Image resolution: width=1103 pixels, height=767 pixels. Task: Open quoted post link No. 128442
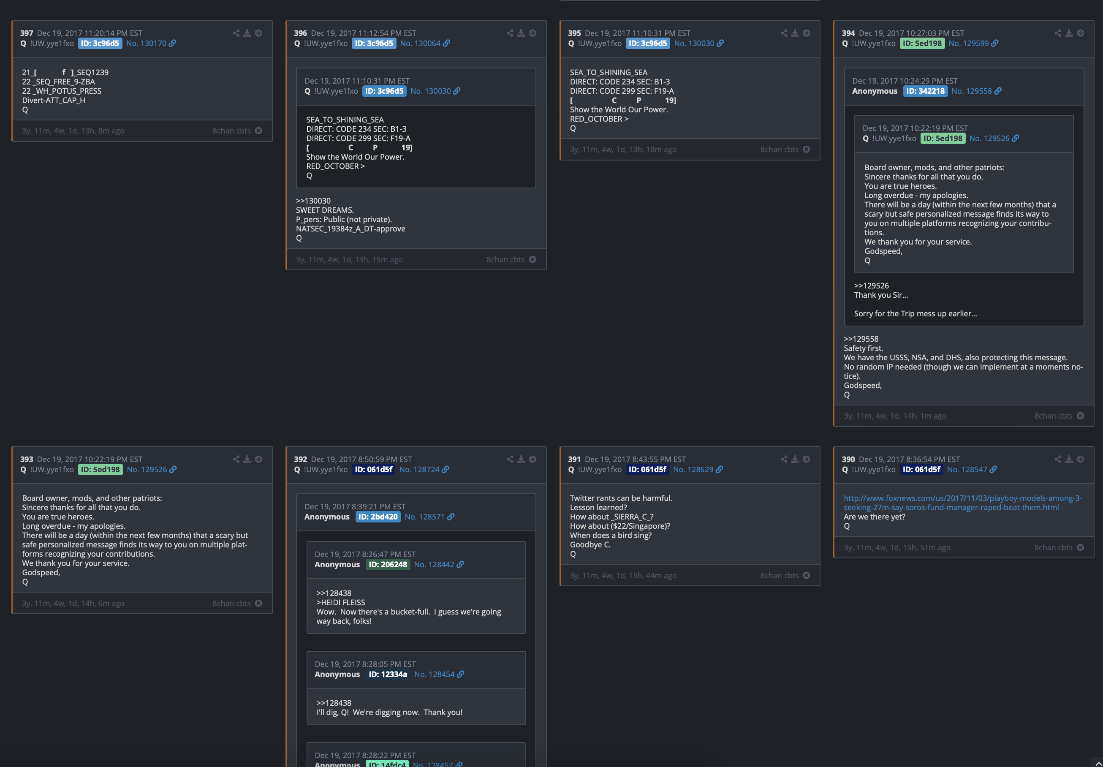[439, 564]
